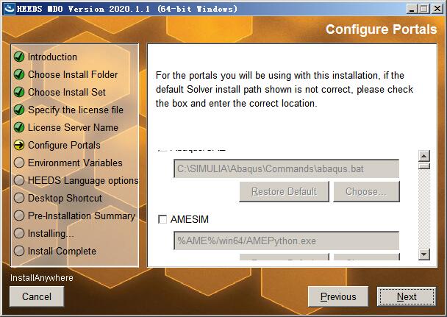Click the "Introduction" step label
Screen dimensions: 447x317
tap(52, 57)
